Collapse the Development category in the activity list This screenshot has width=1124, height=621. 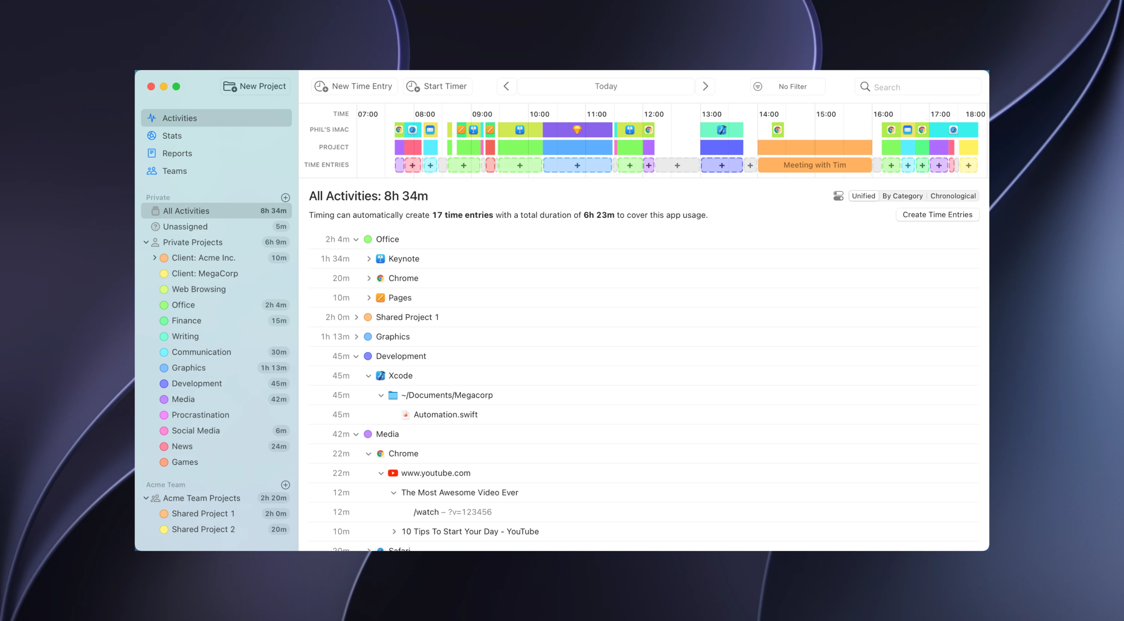pos(356,356)
